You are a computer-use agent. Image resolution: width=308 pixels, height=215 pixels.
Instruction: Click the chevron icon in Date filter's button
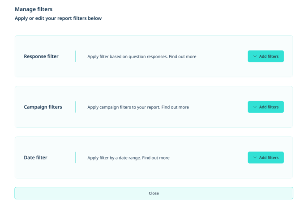(x=255, y=157)
